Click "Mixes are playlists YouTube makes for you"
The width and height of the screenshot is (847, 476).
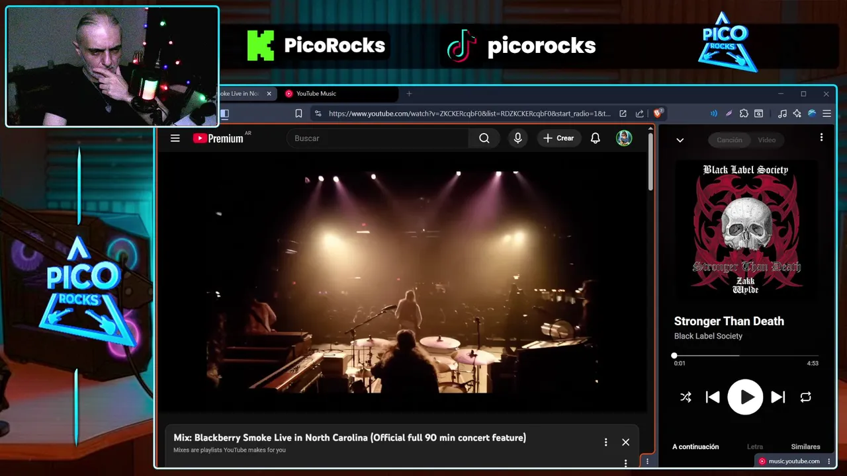point(230,450)
